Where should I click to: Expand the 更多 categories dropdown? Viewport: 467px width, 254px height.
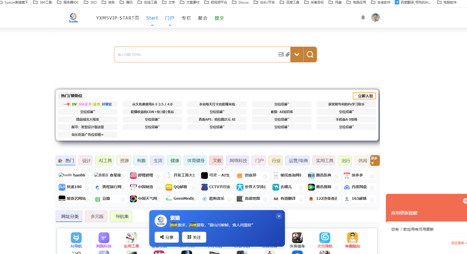pos(375,160)
